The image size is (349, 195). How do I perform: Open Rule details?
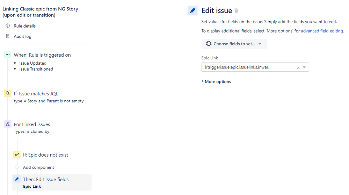click(25, 26)
